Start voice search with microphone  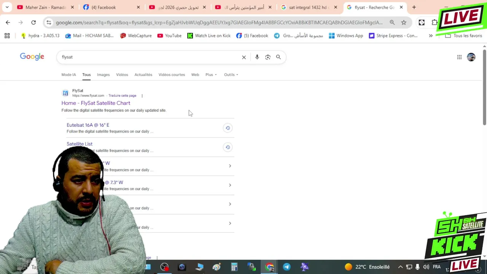pos(257,57)
